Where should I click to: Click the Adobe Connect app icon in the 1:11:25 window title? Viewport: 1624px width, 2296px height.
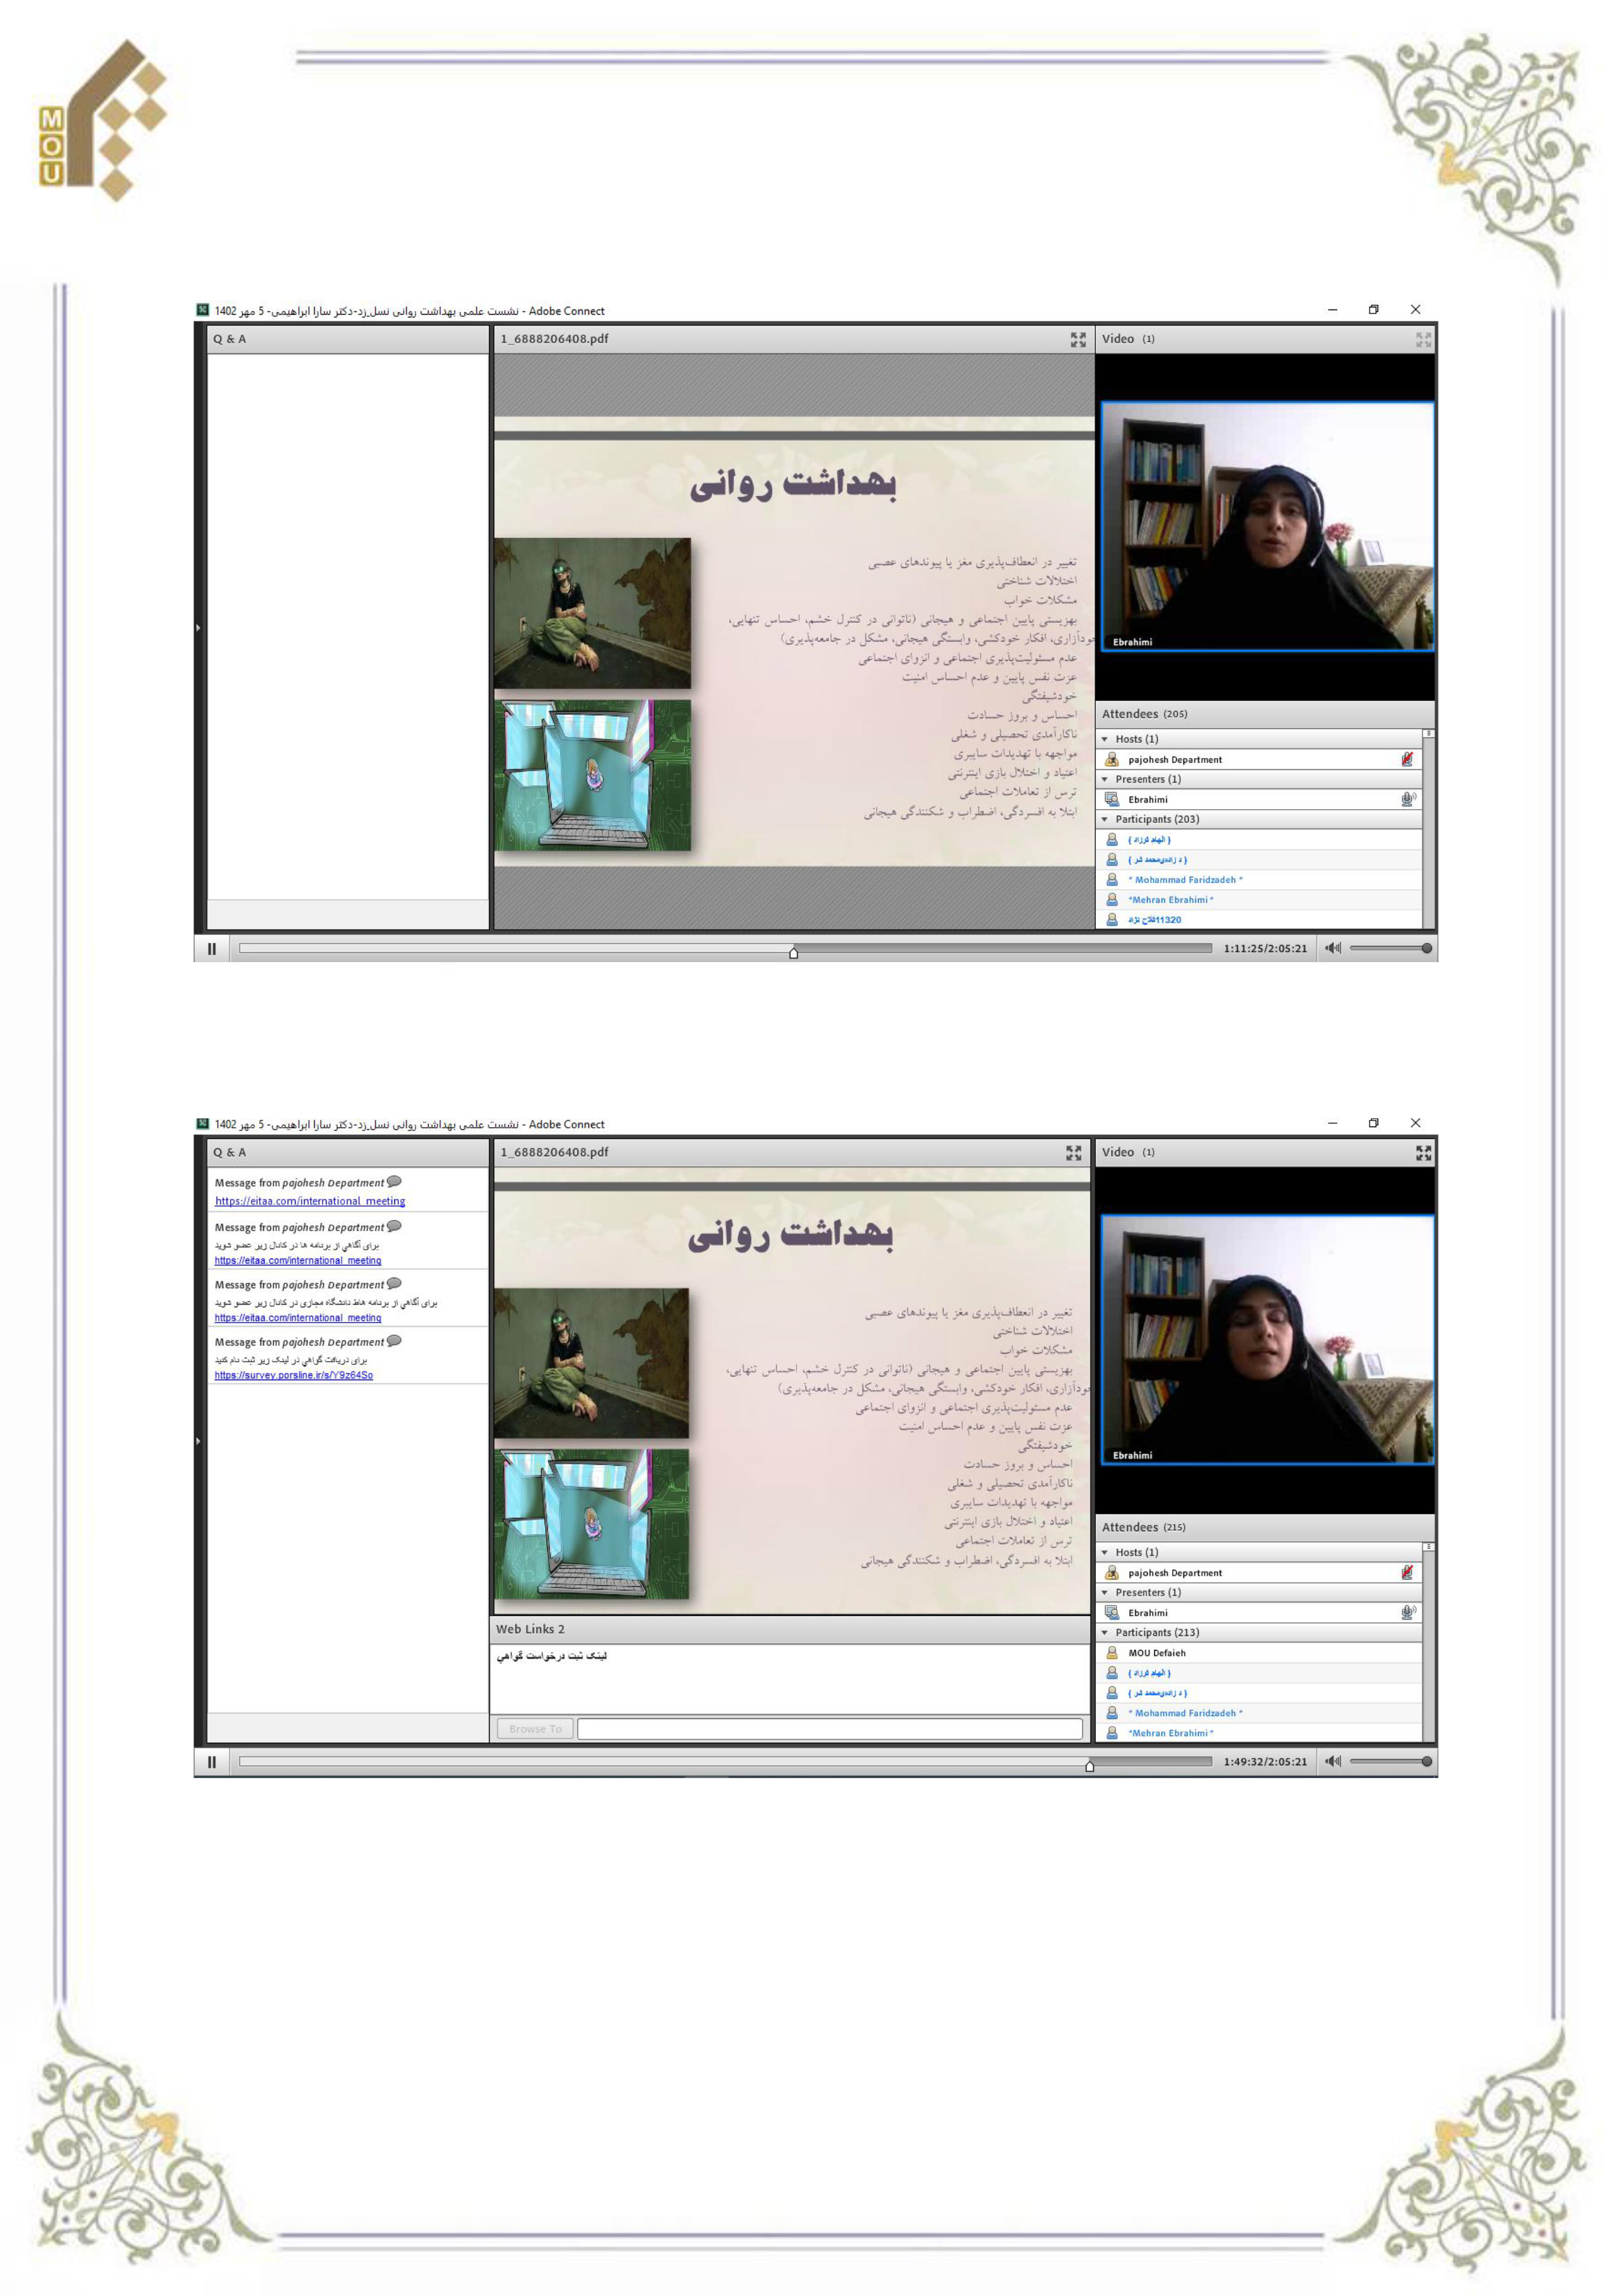[x=202, y=310]
